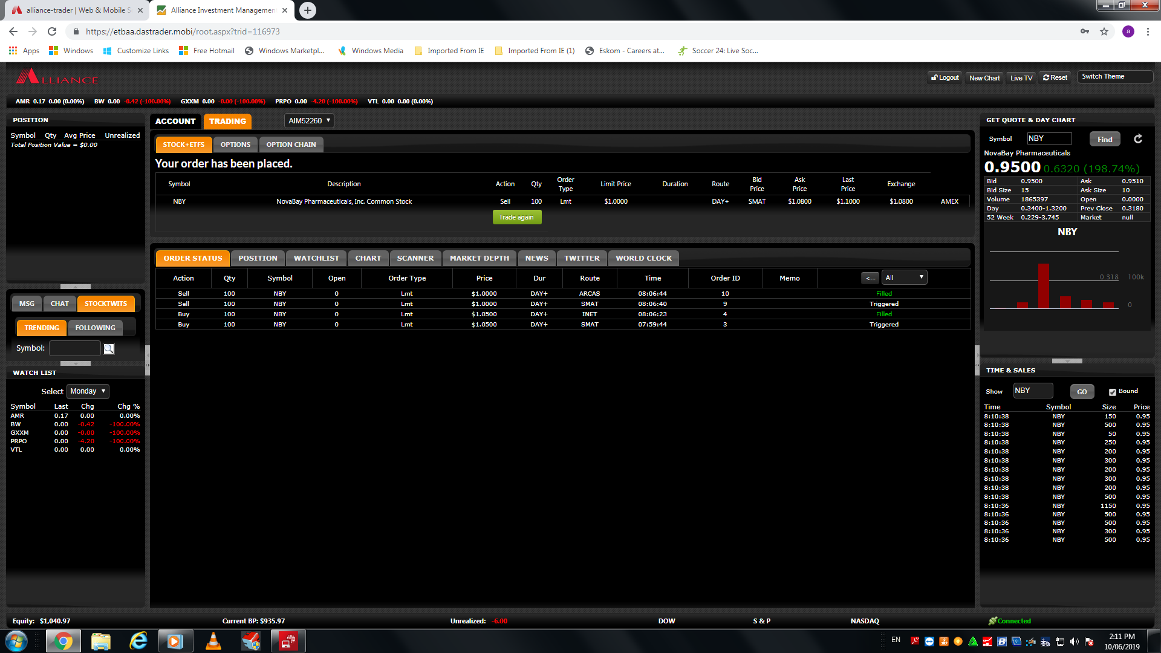1161x653 pixels.
Task: Click the Reset layout icon button
Action: click(x=1055, y=77)
